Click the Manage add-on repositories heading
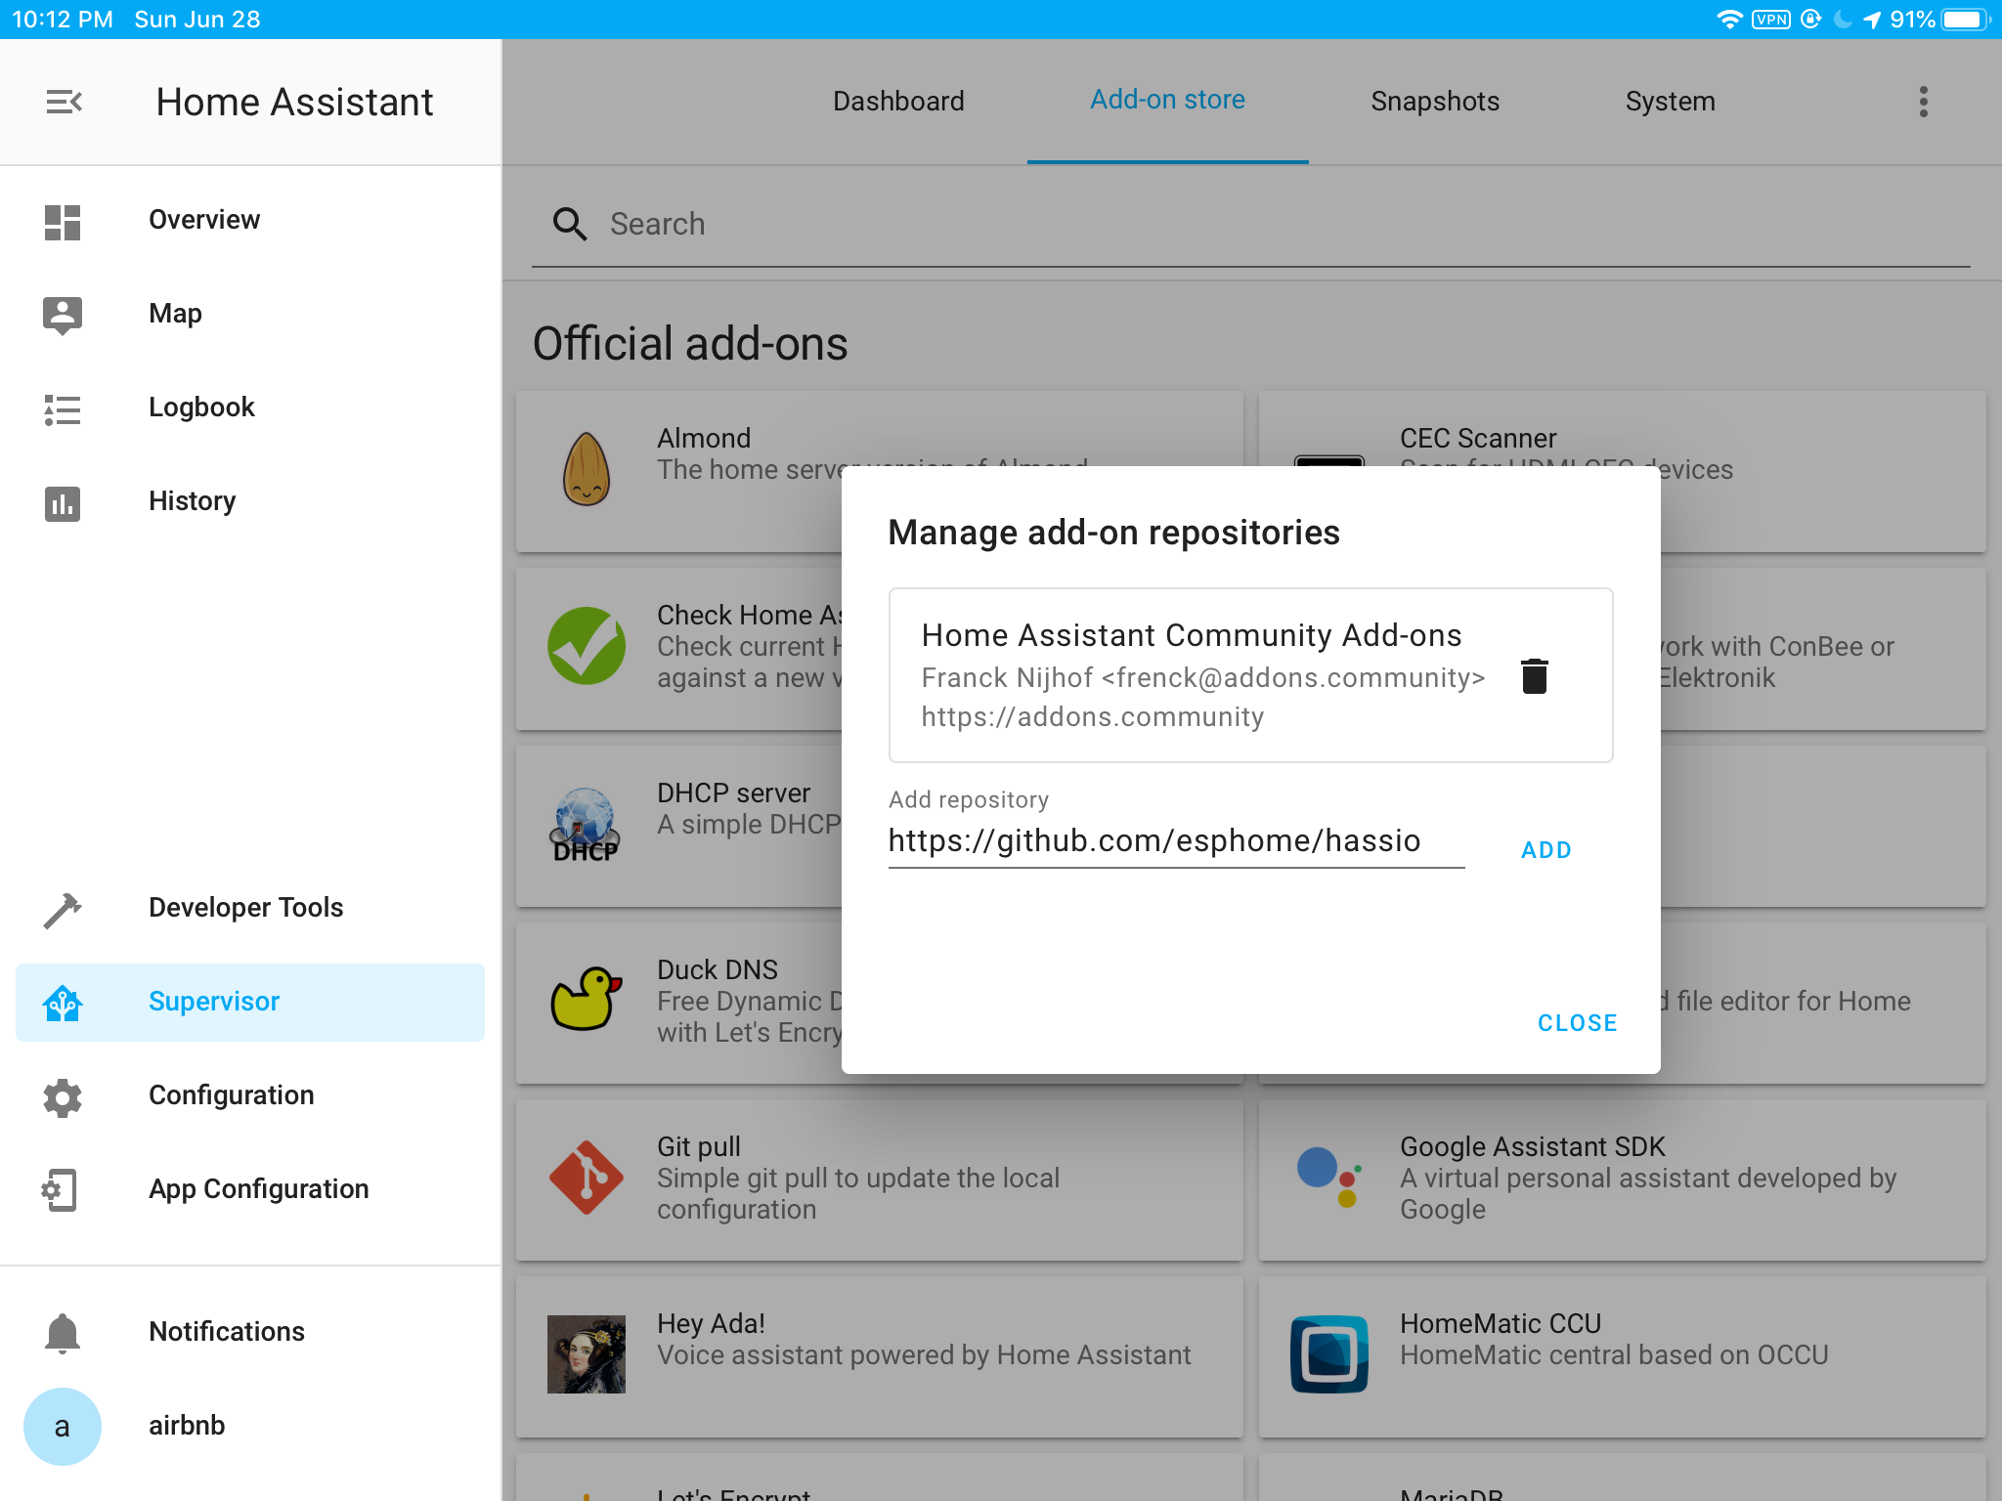Image resolution: width=2002 pixels, height=1501 pixels. pyautogui.click(x=1113, y=533)
